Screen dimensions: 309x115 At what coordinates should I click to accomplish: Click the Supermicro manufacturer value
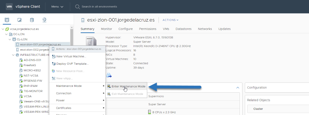156,96
